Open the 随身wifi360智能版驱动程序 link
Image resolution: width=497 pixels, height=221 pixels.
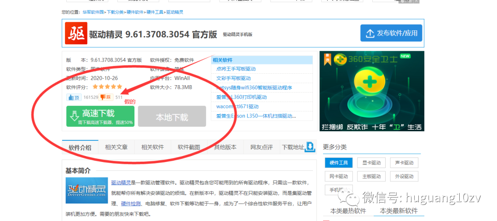[254, 87]
